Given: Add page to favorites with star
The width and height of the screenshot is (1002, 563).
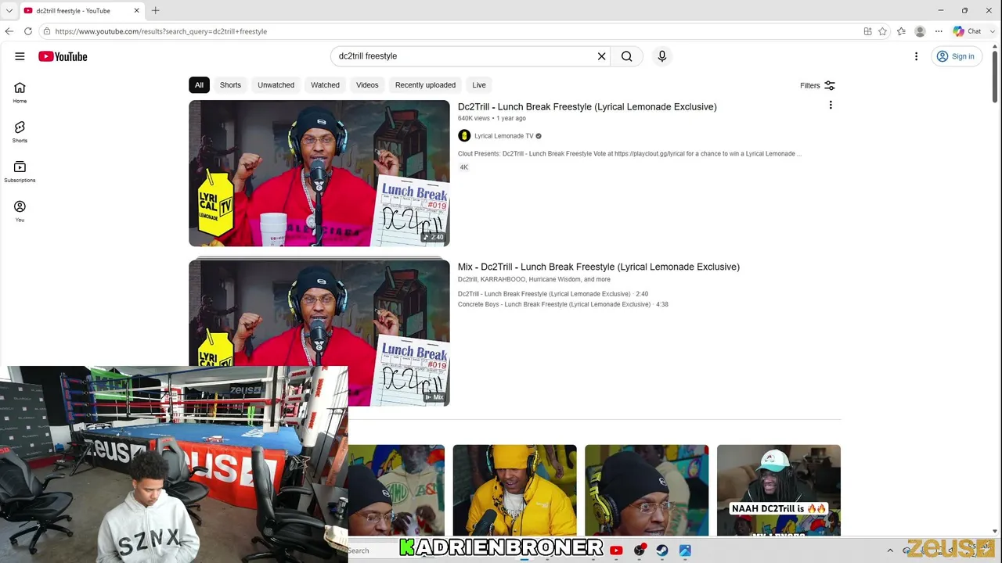Looking at the screenshot, I should pos(882,31).
